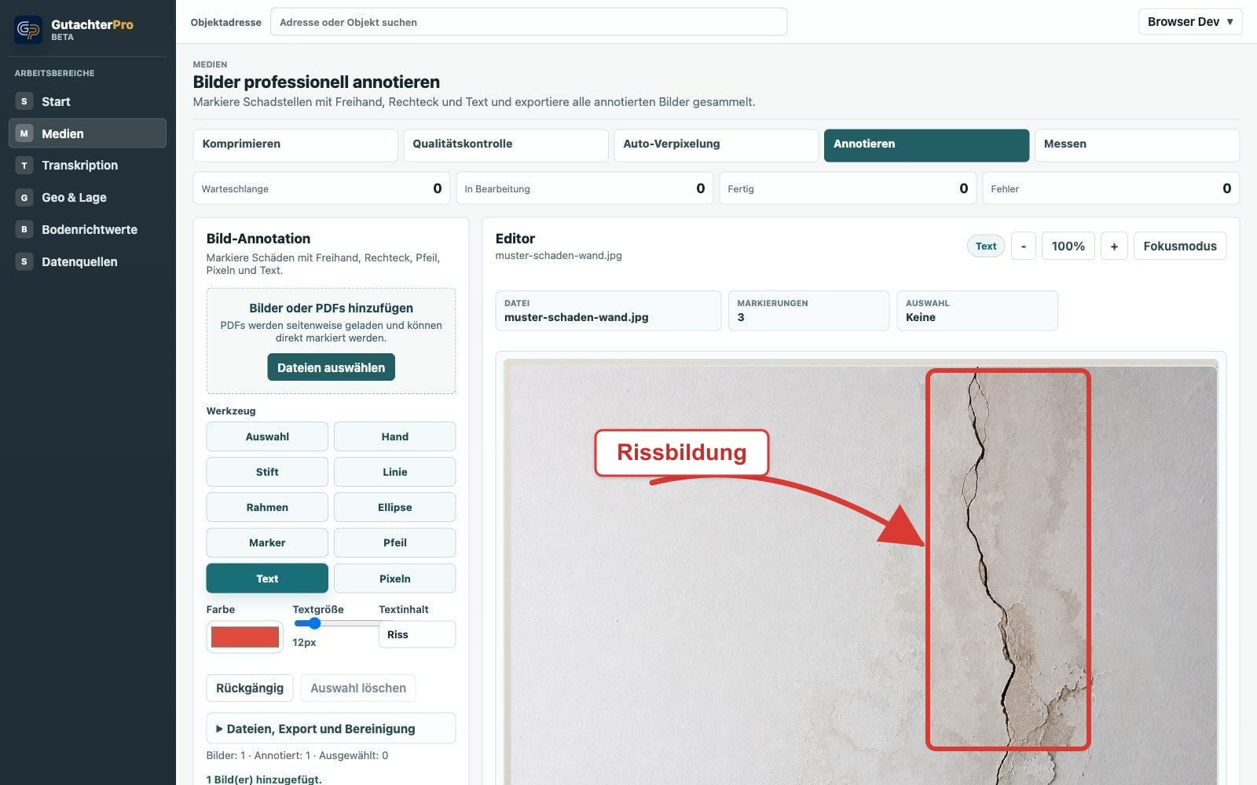1257x785 pixels.
Task: Switch to the Messen tab
Action: 1137,145
